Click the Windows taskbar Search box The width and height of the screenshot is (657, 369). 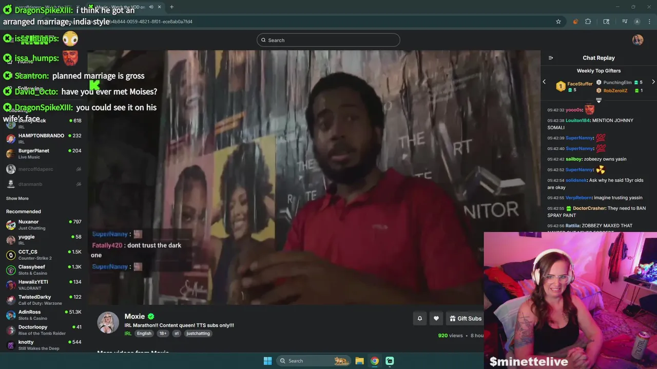coord(314,361)
